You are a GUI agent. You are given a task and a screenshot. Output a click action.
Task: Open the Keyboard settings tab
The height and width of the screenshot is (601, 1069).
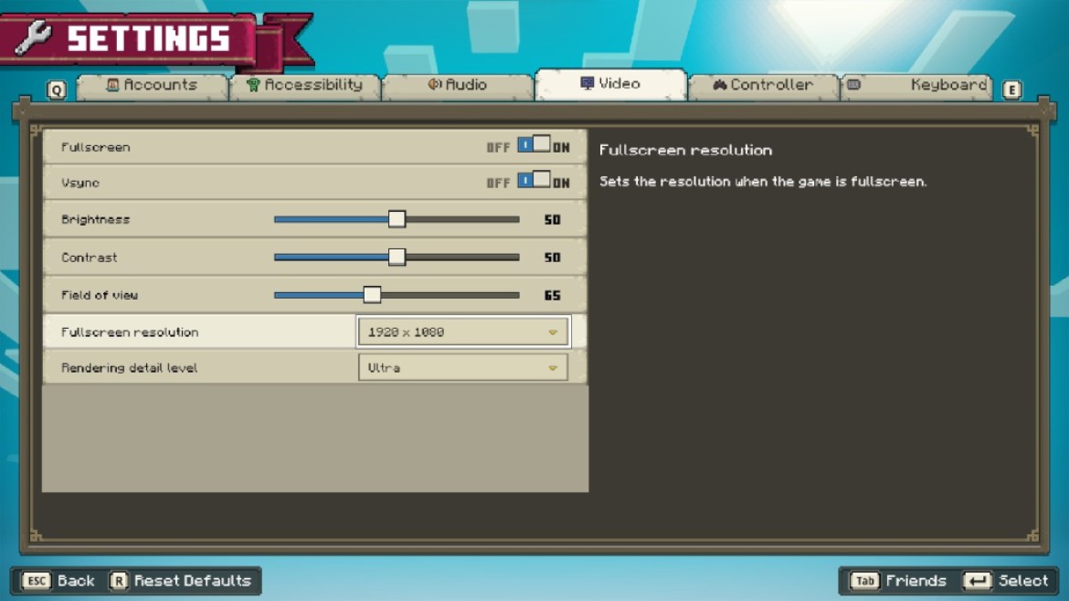click(916, 85)
